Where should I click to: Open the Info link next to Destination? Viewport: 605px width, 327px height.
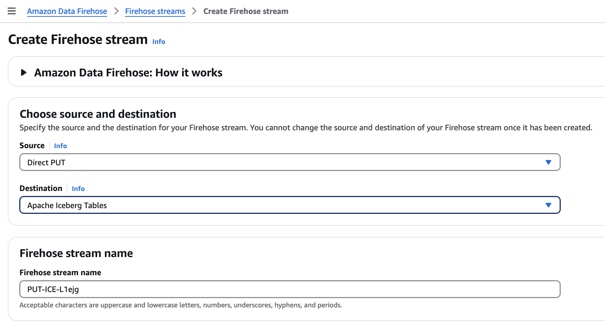pyautogui.click(x=78, y=188)
